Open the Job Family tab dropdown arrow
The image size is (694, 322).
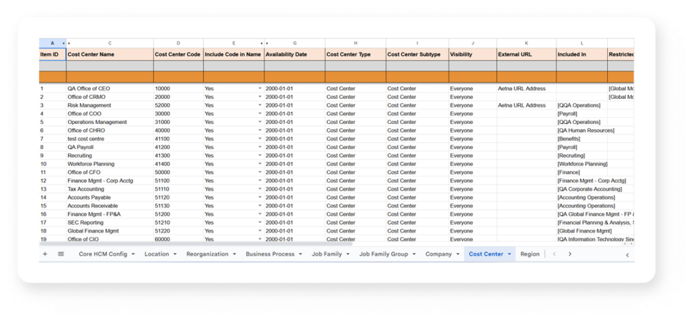348,254
